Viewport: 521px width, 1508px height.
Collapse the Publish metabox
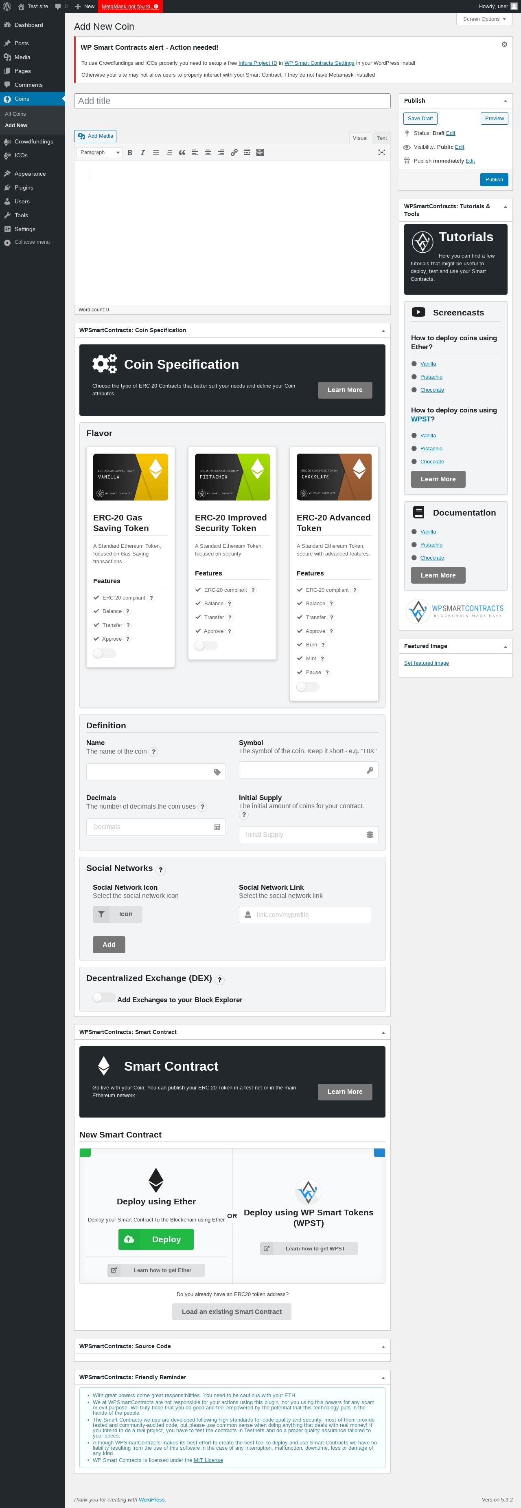505,101
